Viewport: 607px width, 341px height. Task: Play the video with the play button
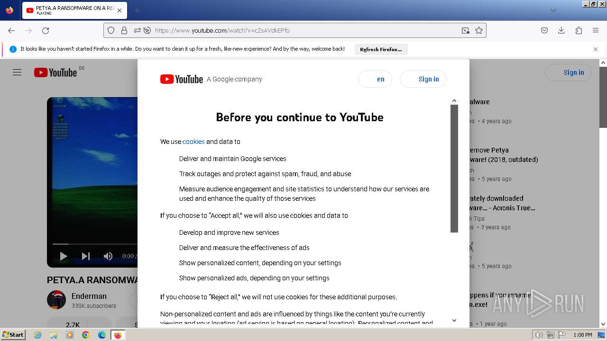(x=63, y=256)
